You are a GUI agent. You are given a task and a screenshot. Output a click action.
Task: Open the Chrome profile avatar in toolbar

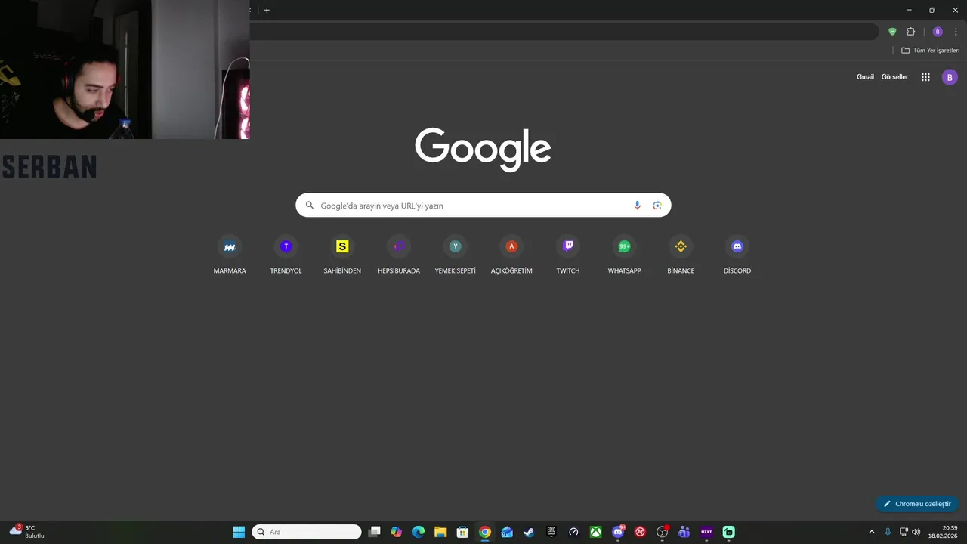click(938, 32)
